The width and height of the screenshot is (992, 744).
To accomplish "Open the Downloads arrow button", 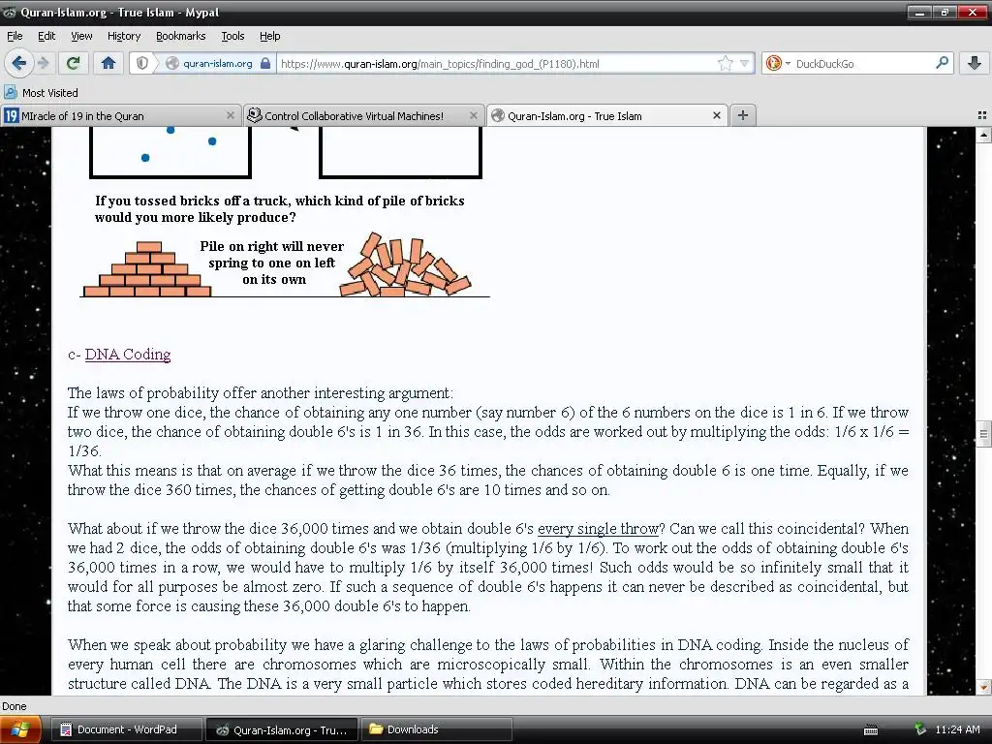I will (975, 63).
